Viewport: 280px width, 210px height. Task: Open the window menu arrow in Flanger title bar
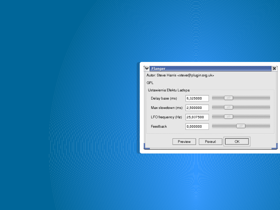[147, 68]
